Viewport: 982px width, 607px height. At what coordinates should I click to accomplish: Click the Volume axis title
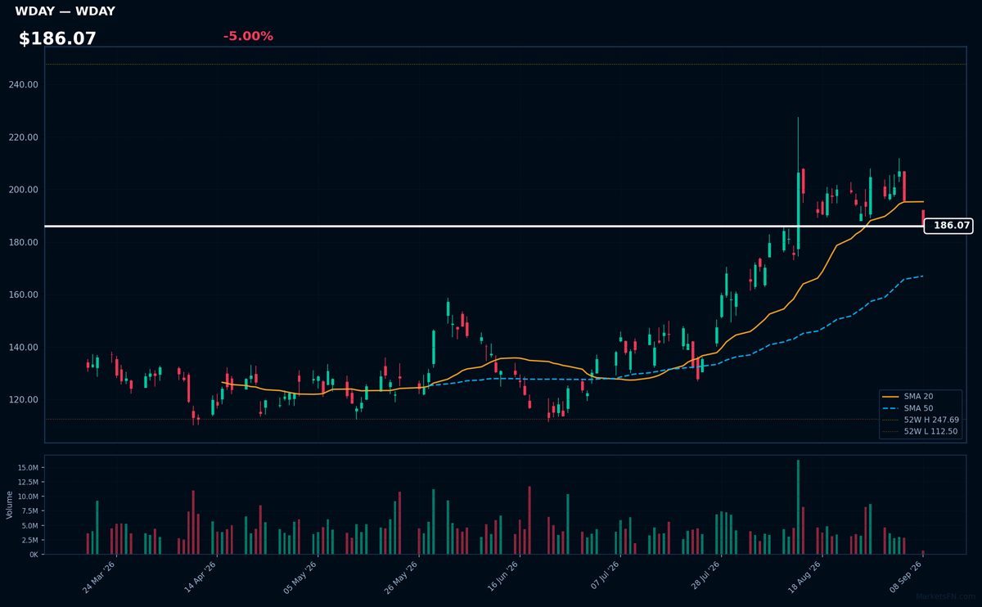click(x=10, y=505)
